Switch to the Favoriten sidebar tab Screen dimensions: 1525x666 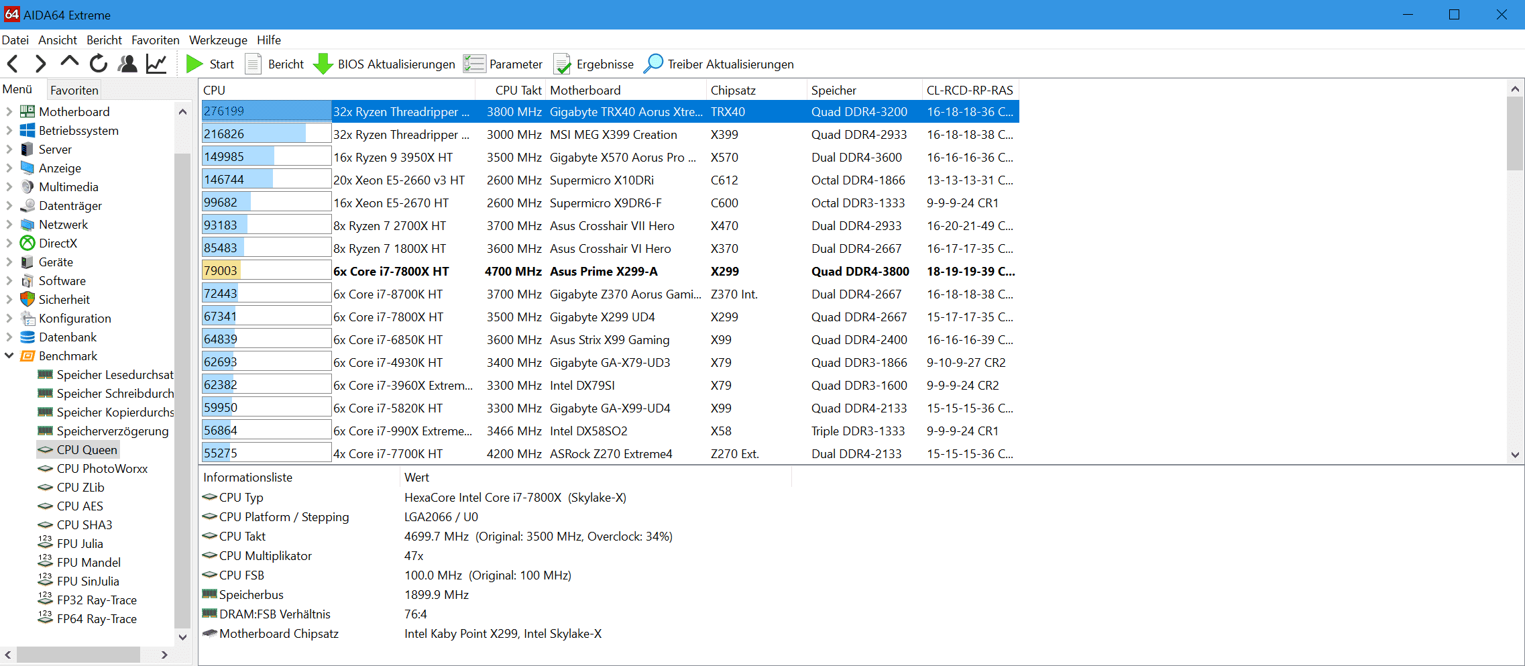74,90
